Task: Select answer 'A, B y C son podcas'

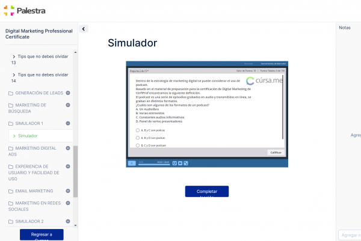Action: point(138,130)
